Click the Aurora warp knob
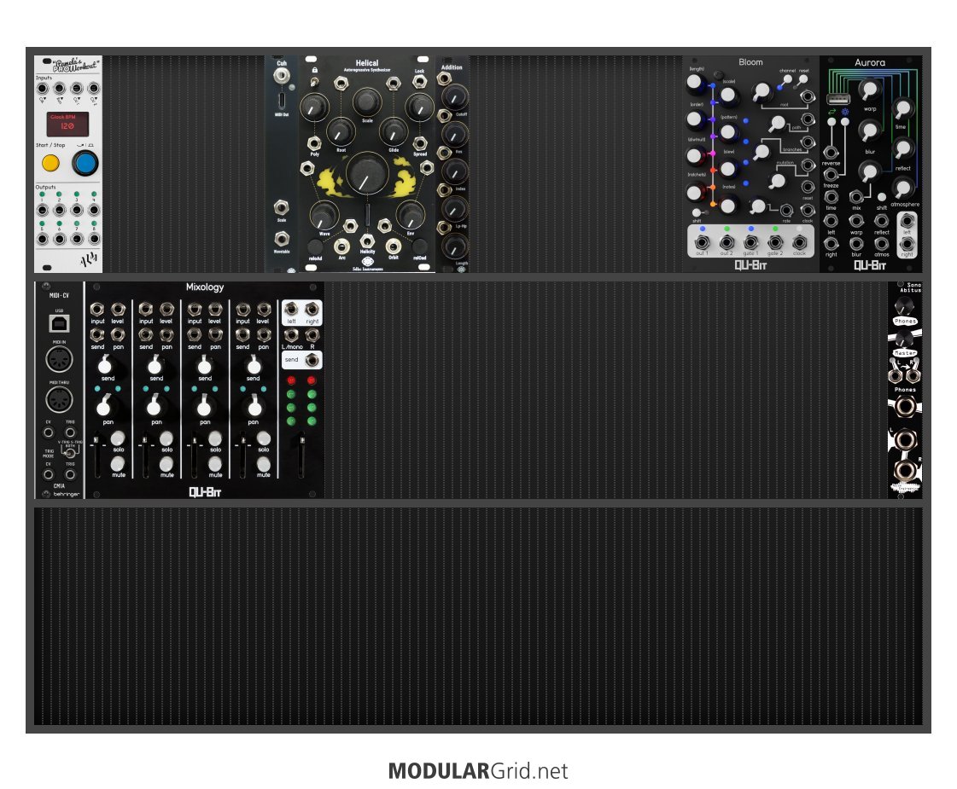This screenshot has width=957, height=789. (868, 90)
